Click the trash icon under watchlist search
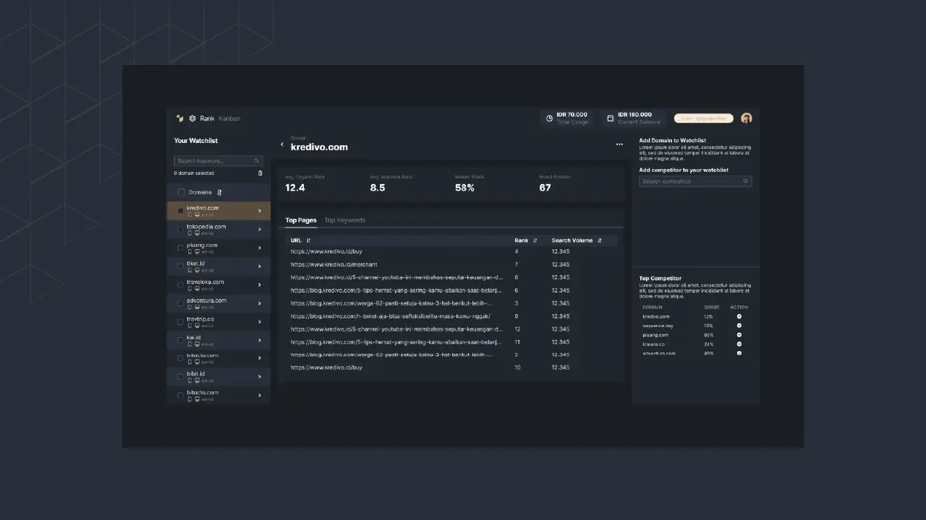Image resolution: width=926 pixels, height=520 pixels. (260, 173)
